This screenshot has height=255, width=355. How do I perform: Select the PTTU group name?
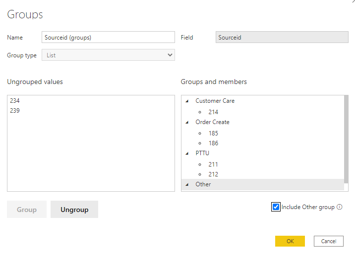coord(202,153)
